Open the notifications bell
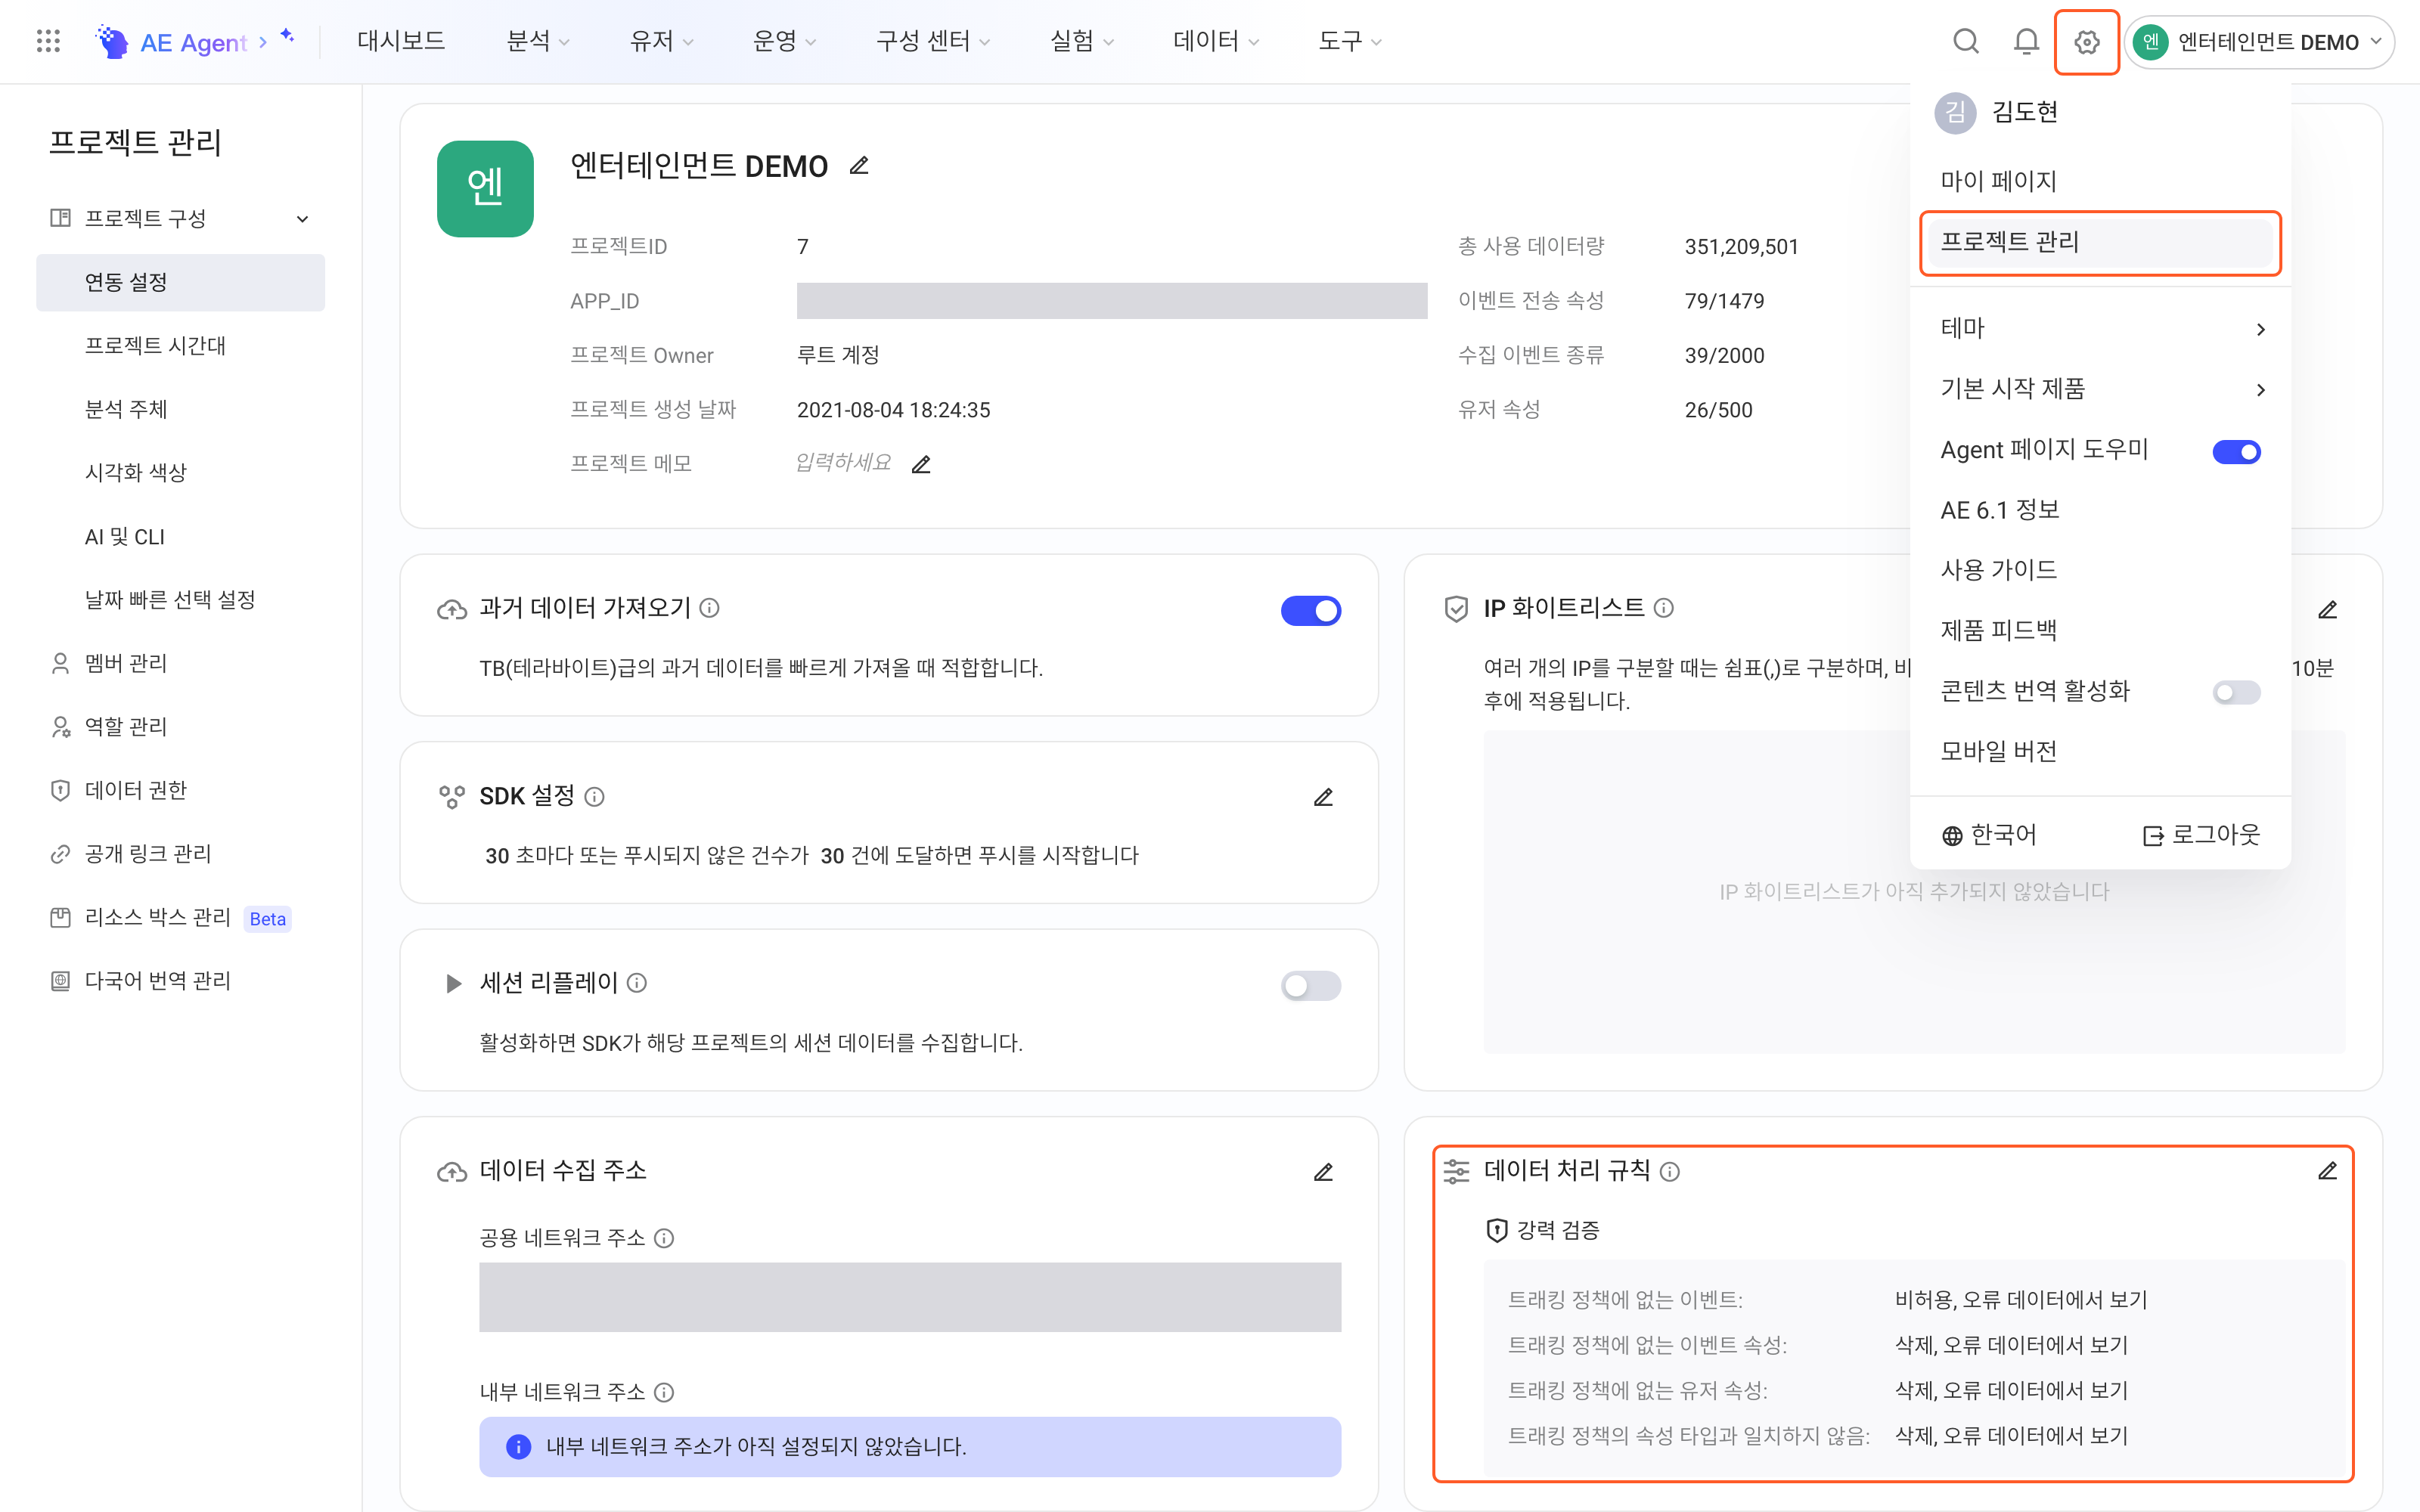Image resolution: width=2420 pixels, height=1512 pixels. (2026, 41)
